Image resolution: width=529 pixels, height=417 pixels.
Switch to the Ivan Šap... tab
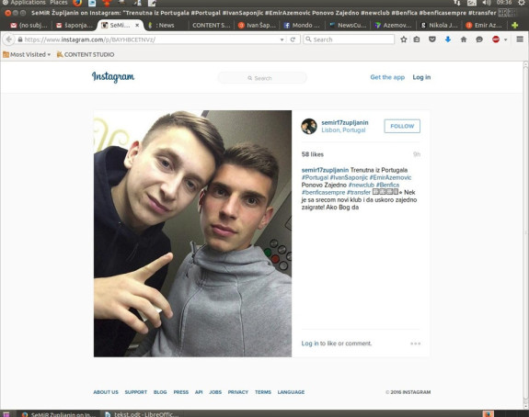[257, 26]
